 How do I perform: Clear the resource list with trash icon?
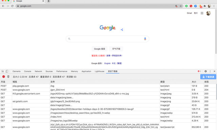coord(8,77)
